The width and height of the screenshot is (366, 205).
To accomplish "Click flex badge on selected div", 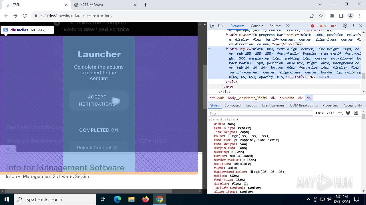I will [x=312, y=77].
